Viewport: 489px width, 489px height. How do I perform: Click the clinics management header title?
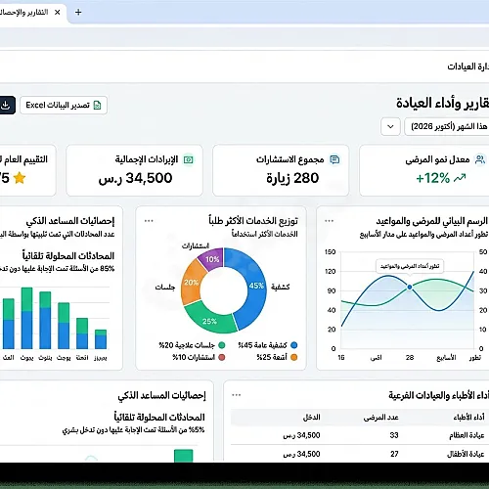click(468, 67)
